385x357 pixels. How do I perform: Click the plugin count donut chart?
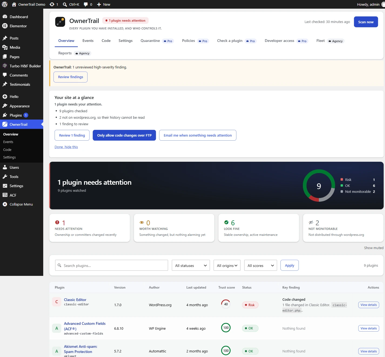point(319,186)
